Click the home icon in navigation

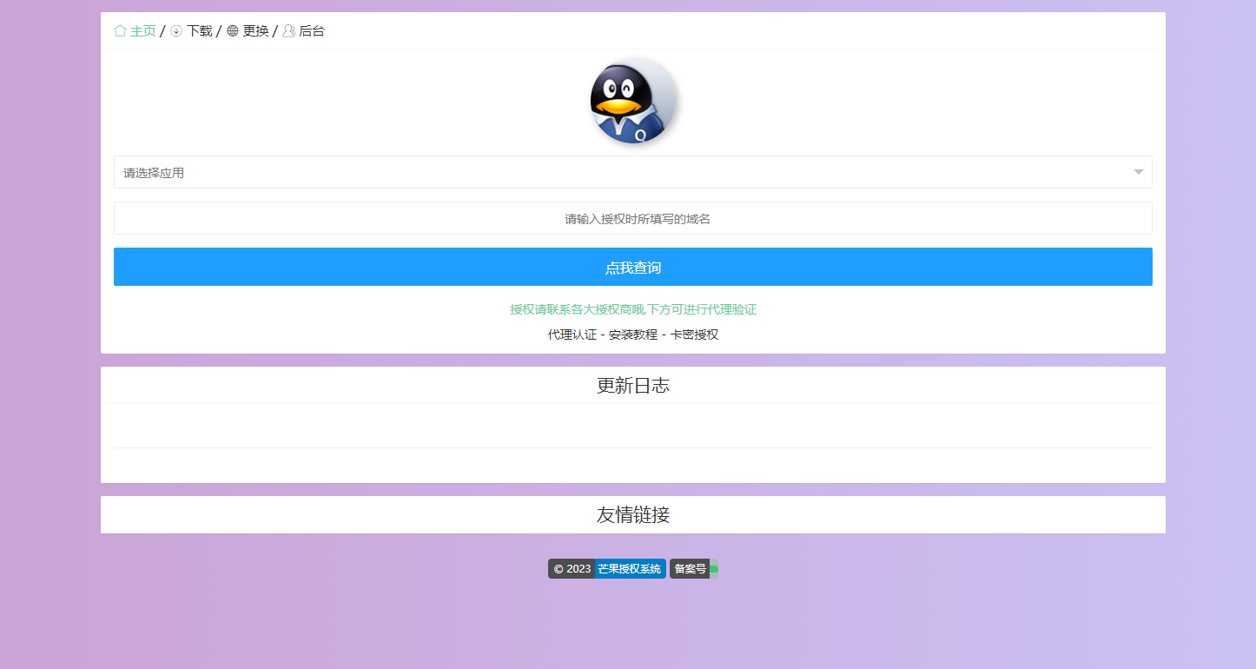coord(120,31)
